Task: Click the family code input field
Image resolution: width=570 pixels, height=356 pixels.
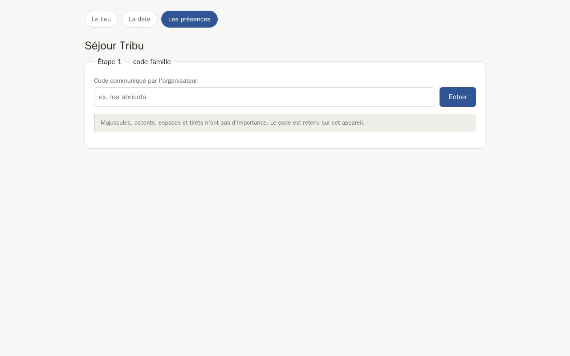Action: (265, 97)
